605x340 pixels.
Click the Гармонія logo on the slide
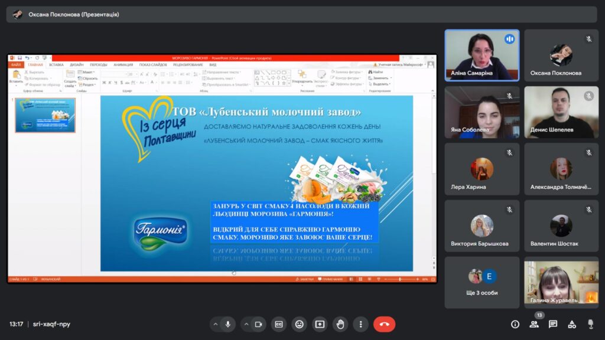(x=161, y=233)
